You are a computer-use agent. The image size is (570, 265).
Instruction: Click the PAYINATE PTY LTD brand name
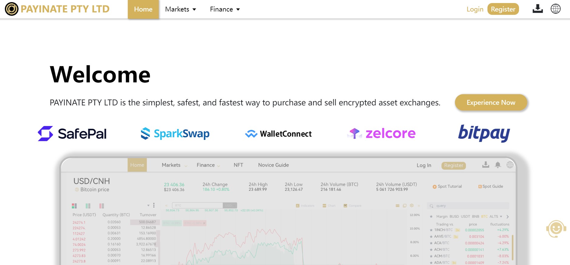pyautogui.click(x=65, y=9)
